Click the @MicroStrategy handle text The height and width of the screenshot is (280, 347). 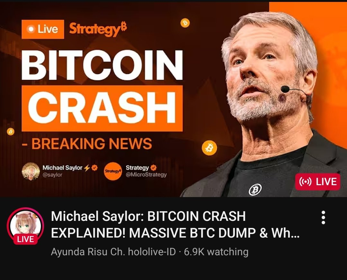tap(146, 175)
